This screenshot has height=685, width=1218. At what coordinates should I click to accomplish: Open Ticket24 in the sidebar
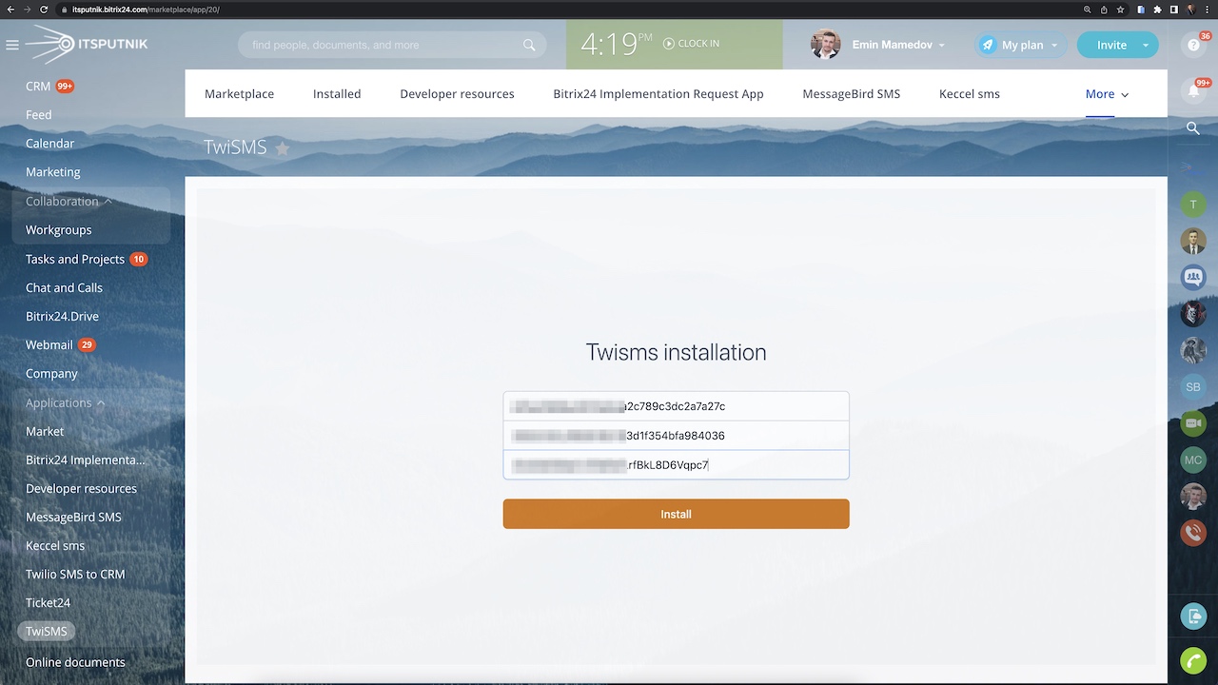(x=49, y=603)
